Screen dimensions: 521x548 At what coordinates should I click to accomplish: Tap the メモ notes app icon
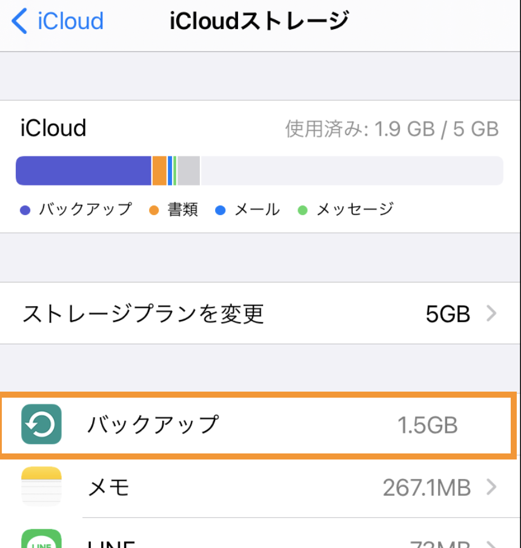(41, 486)
